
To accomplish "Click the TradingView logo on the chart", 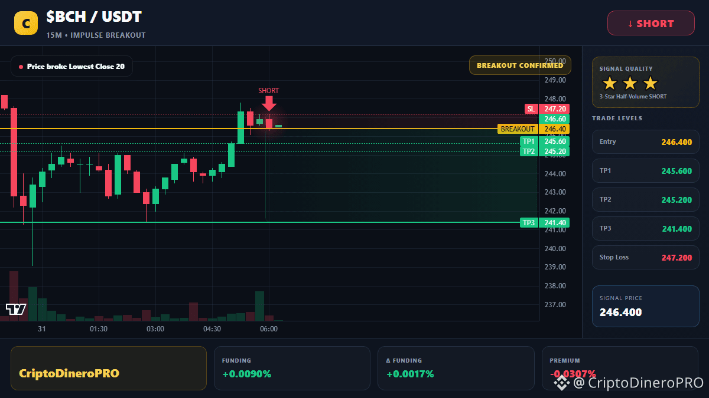I will (16, 309).
